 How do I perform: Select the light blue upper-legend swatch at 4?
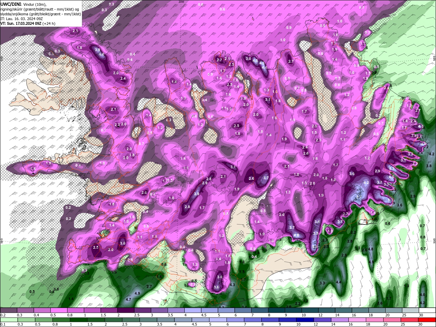pos(192,310)
